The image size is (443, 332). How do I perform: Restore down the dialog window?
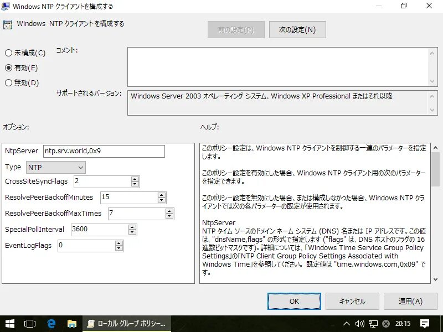pos(404,6)
